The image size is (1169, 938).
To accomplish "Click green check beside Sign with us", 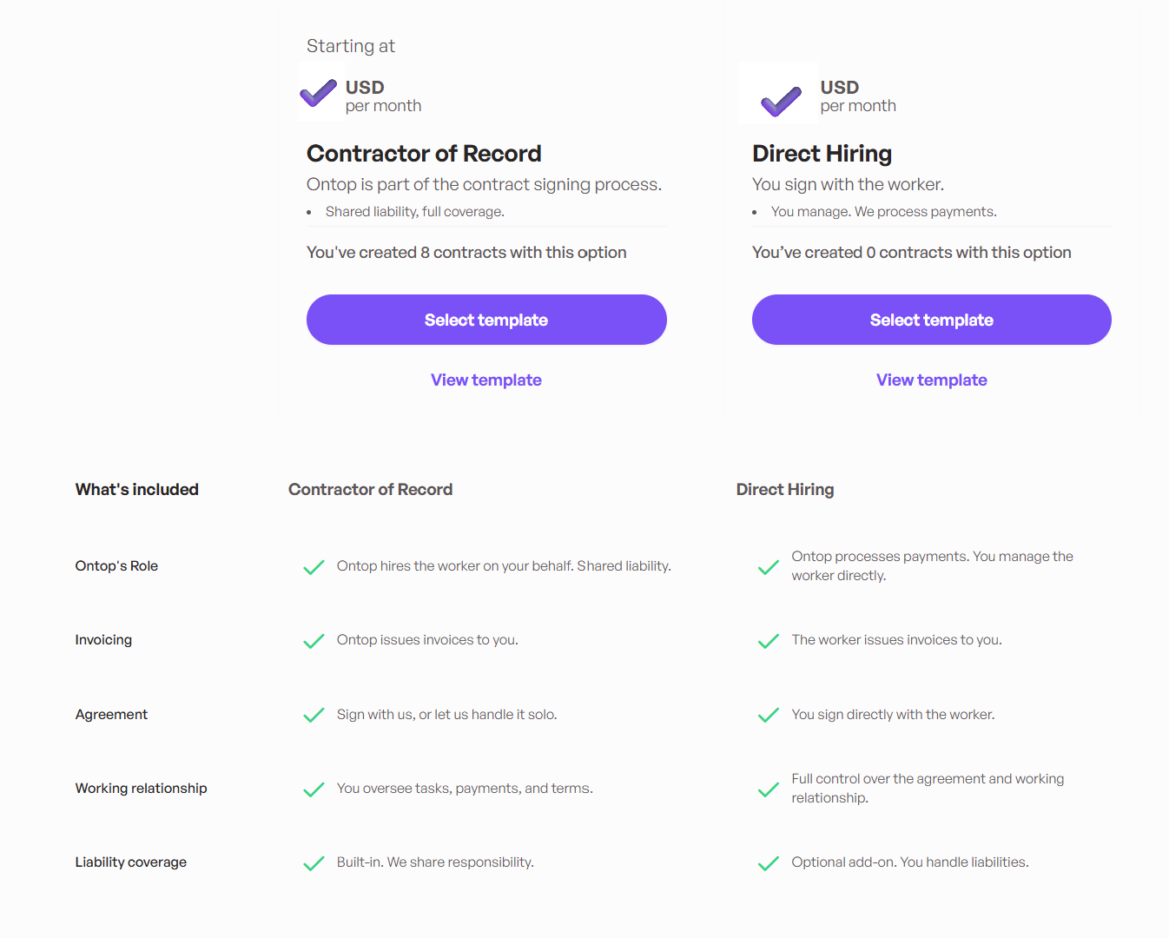I will tap(314, 715).
